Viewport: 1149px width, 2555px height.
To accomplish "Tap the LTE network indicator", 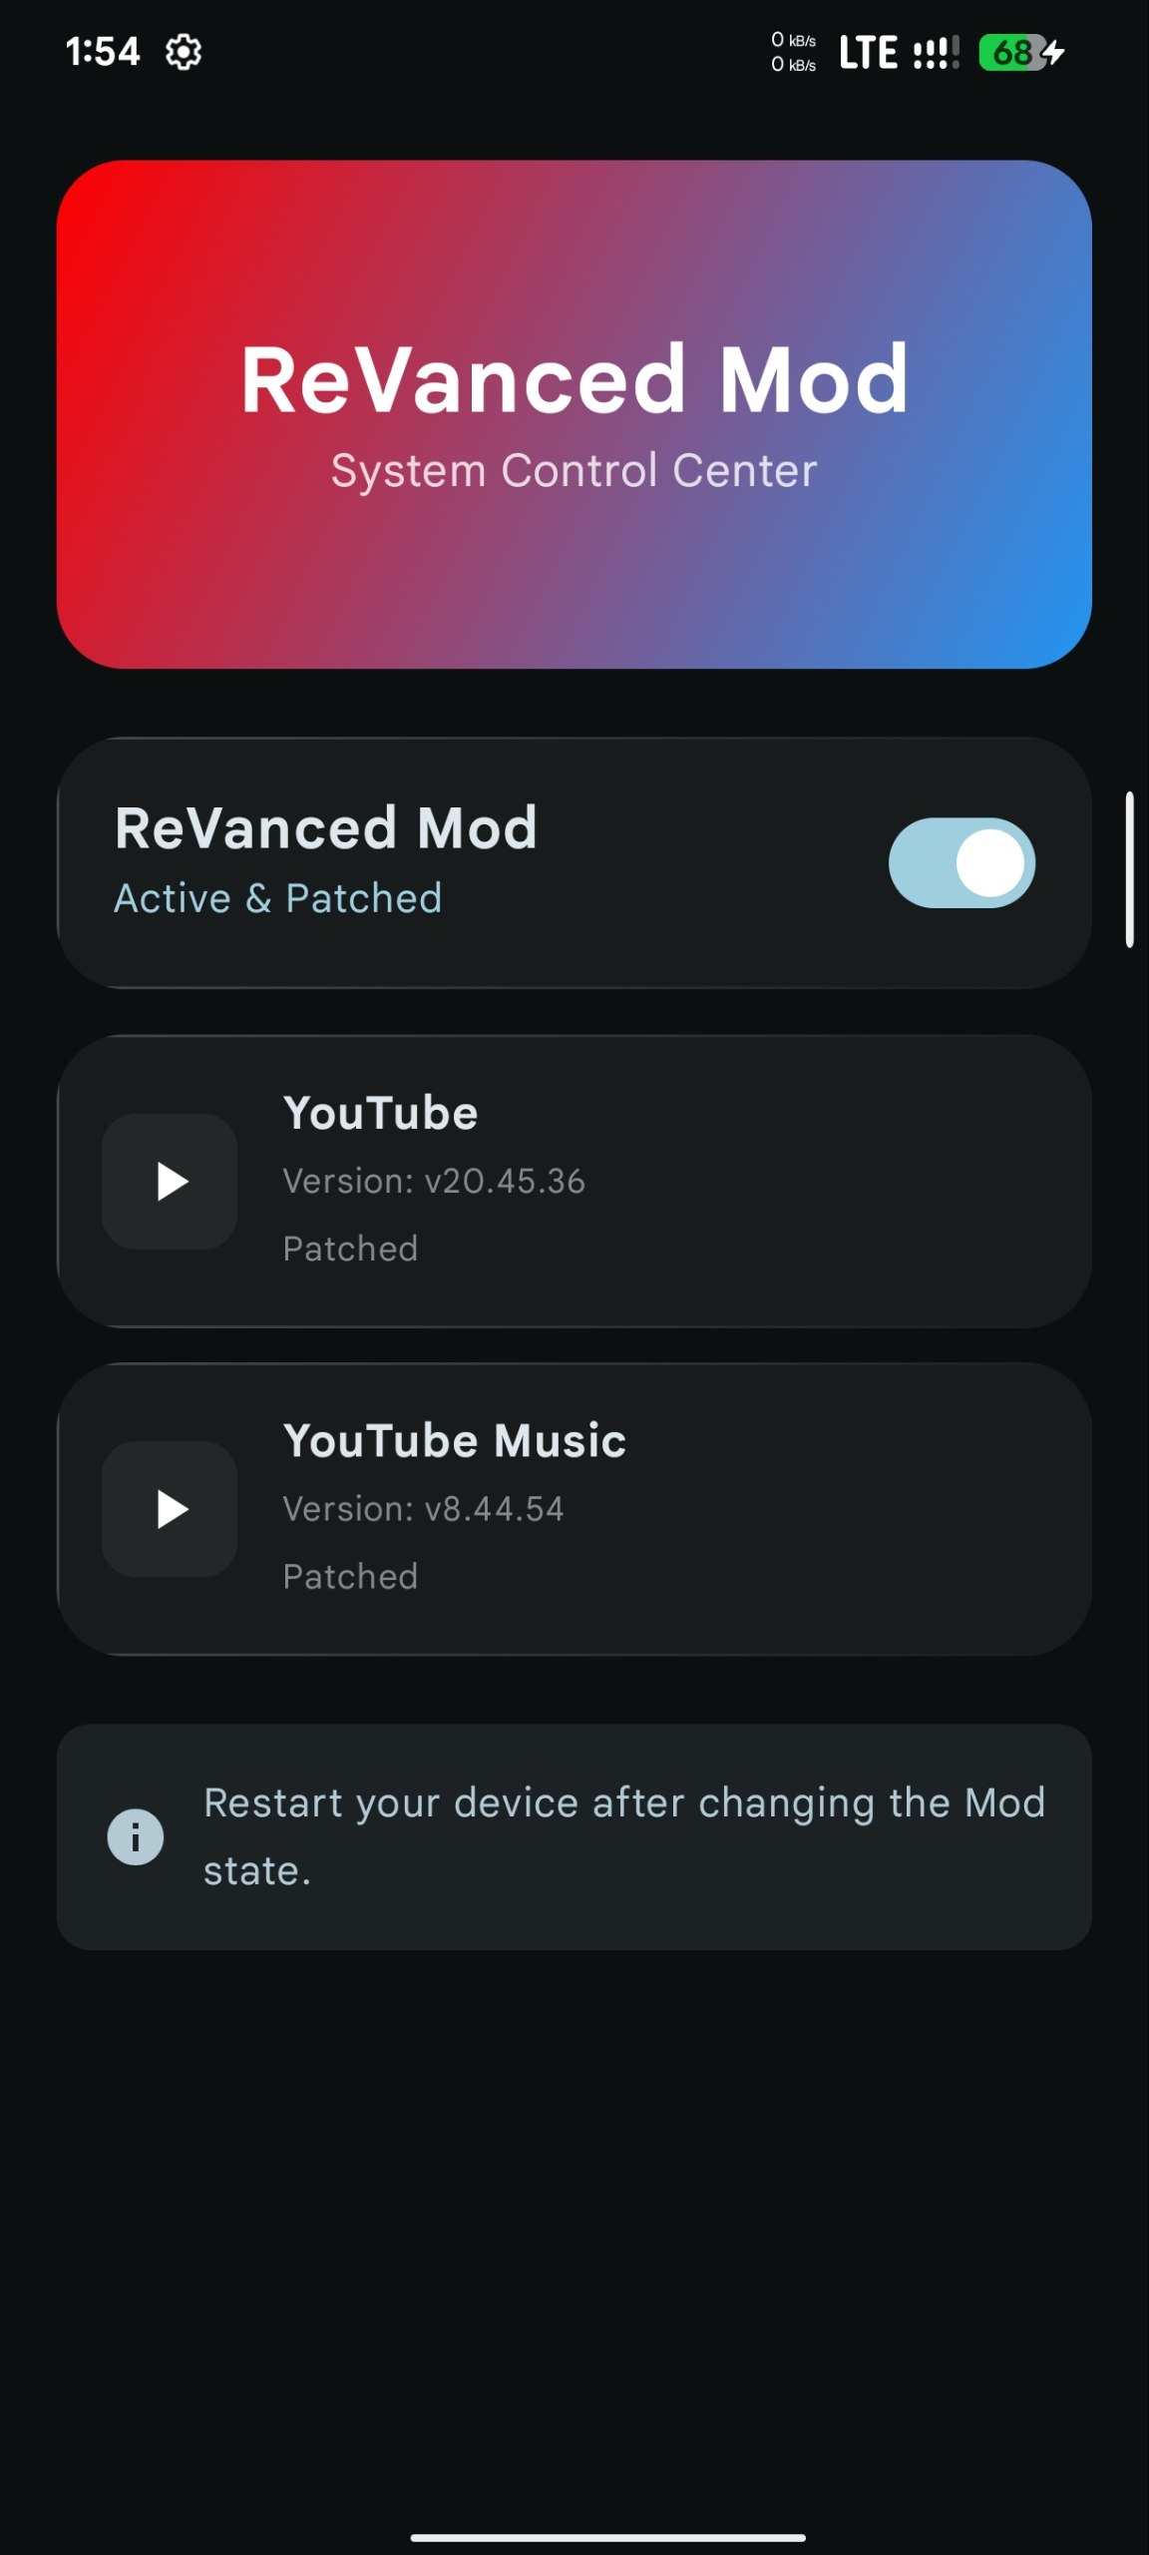I will click(x=868, y=52).
